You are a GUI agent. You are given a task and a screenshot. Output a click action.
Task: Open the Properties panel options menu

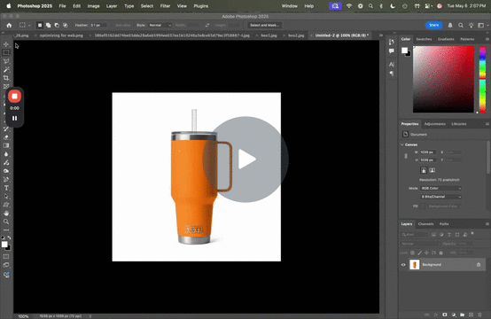[487, 124]
